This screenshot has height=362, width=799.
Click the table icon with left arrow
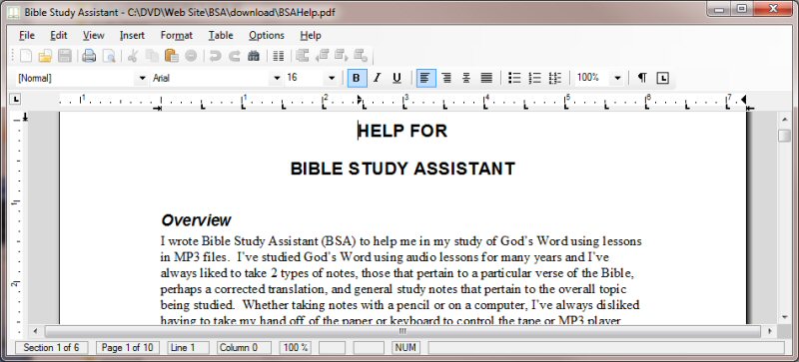click(322, 56)
